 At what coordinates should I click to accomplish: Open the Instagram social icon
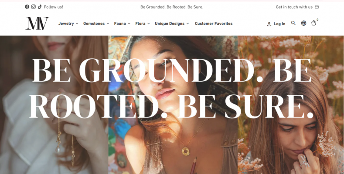[x=34, y=7]
